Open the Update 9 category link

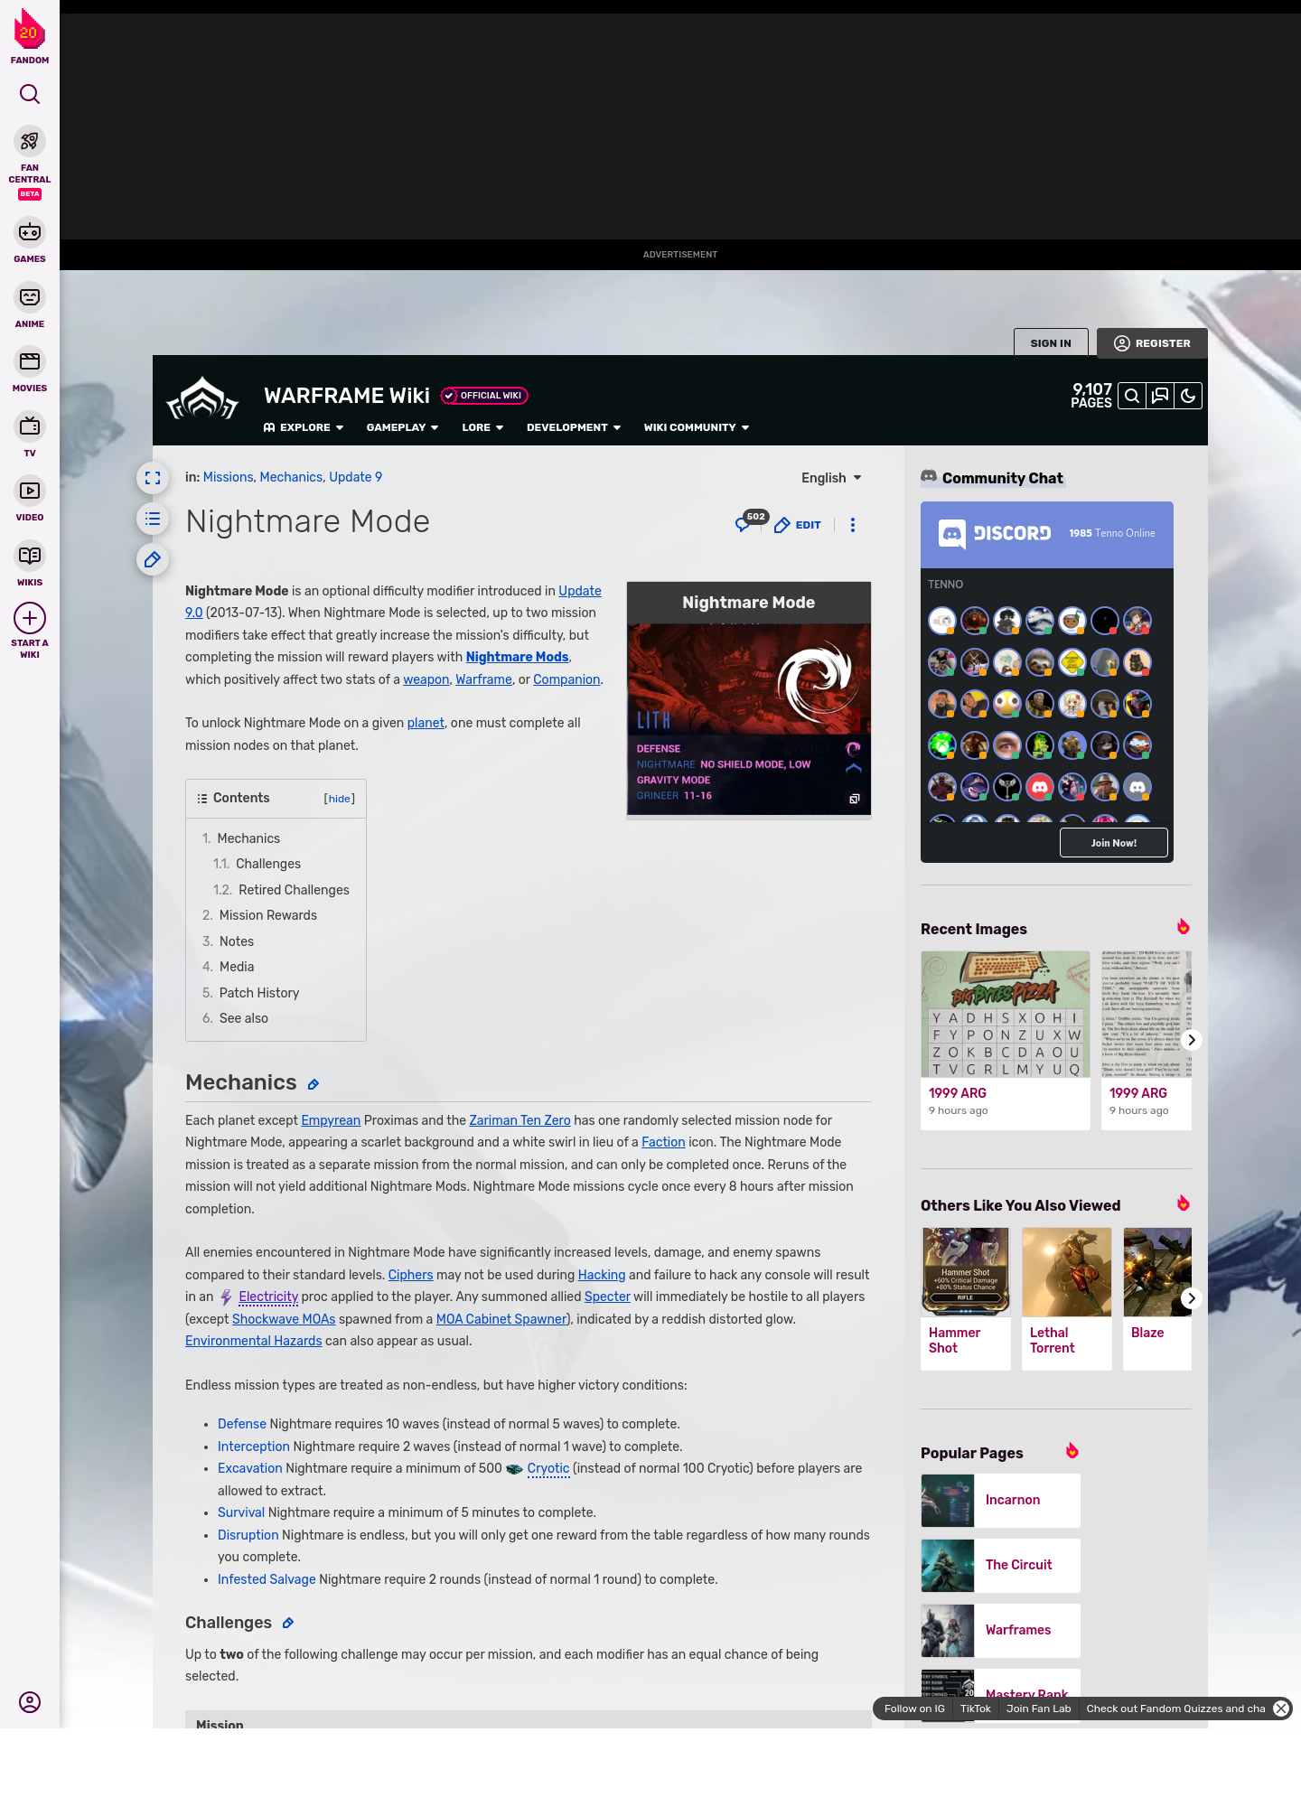pos(355,477)
